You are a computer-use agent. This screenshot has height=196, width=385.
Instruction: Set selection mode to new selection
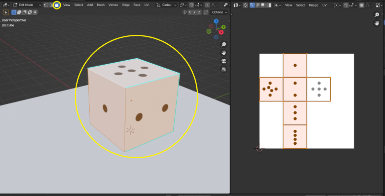click(x=14, y=12)
